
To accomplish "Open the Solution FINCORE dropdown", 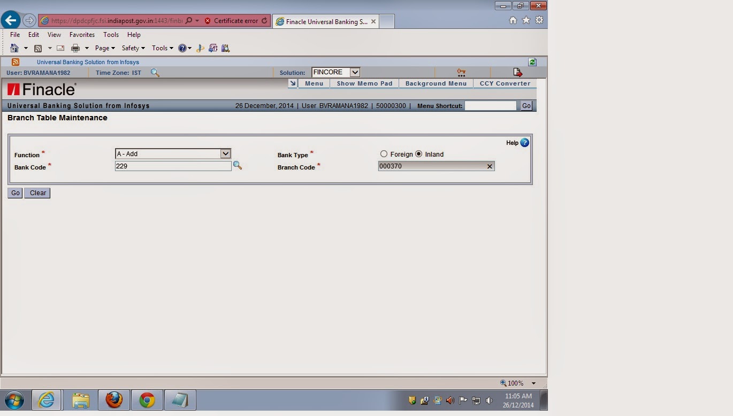I will point(335,72).
